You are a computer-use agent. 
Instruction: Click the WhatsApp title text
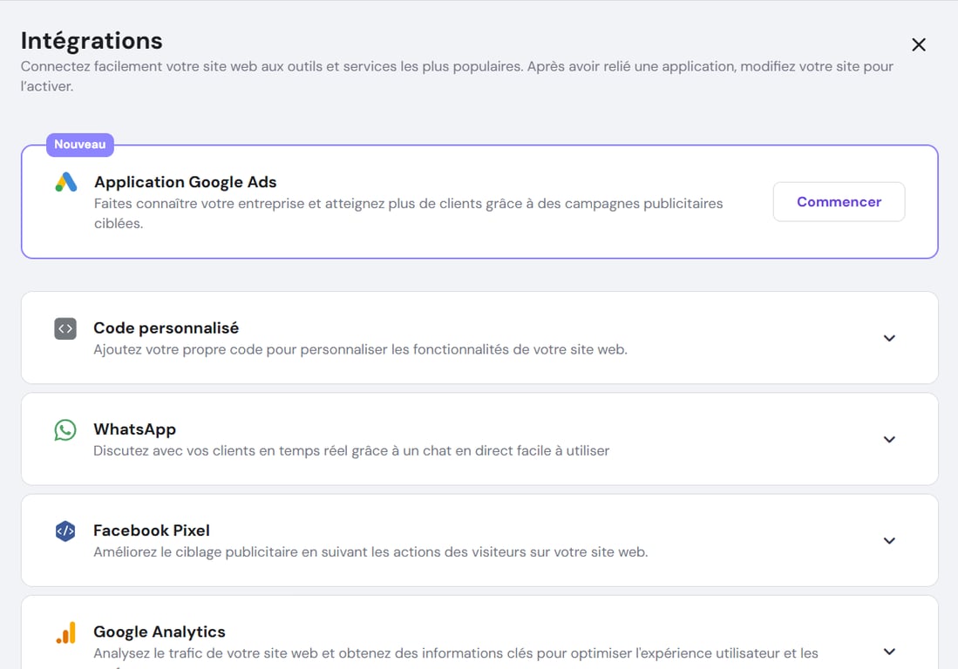pyautogui.click(x=134, y=429)
